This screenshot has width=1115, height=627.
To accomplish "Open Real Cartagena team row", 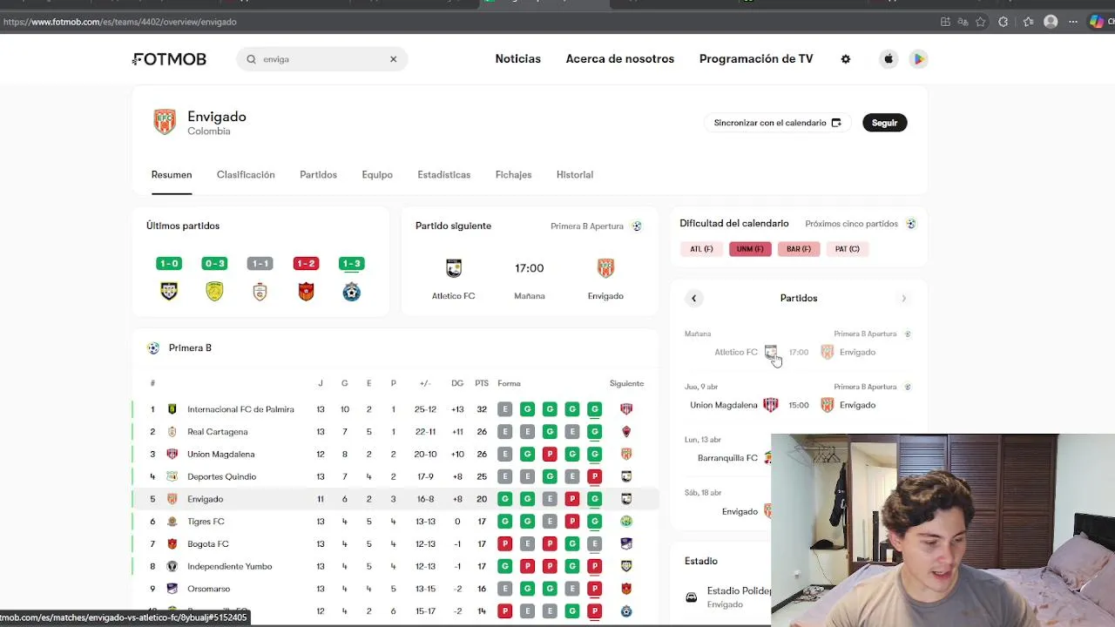I will coord(395,432).
